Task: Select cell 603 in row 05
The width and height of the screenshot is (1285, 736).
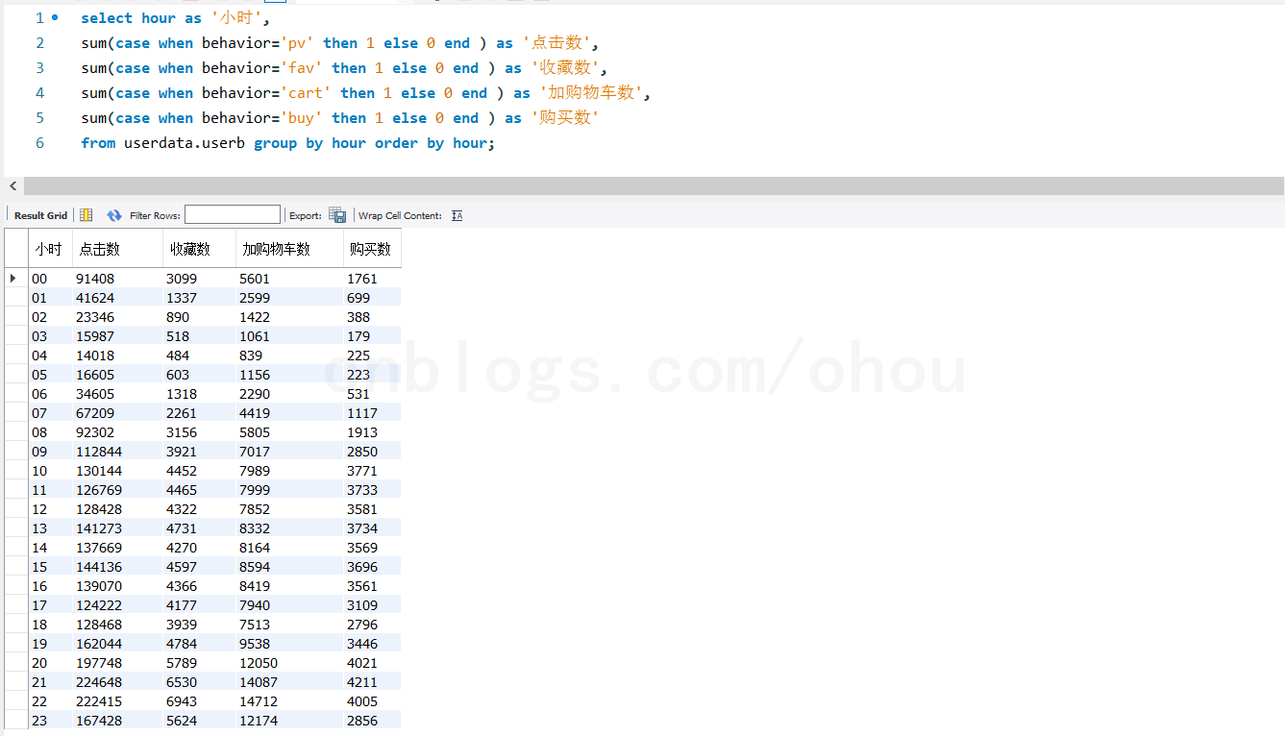Action: (x=200, y=375)
